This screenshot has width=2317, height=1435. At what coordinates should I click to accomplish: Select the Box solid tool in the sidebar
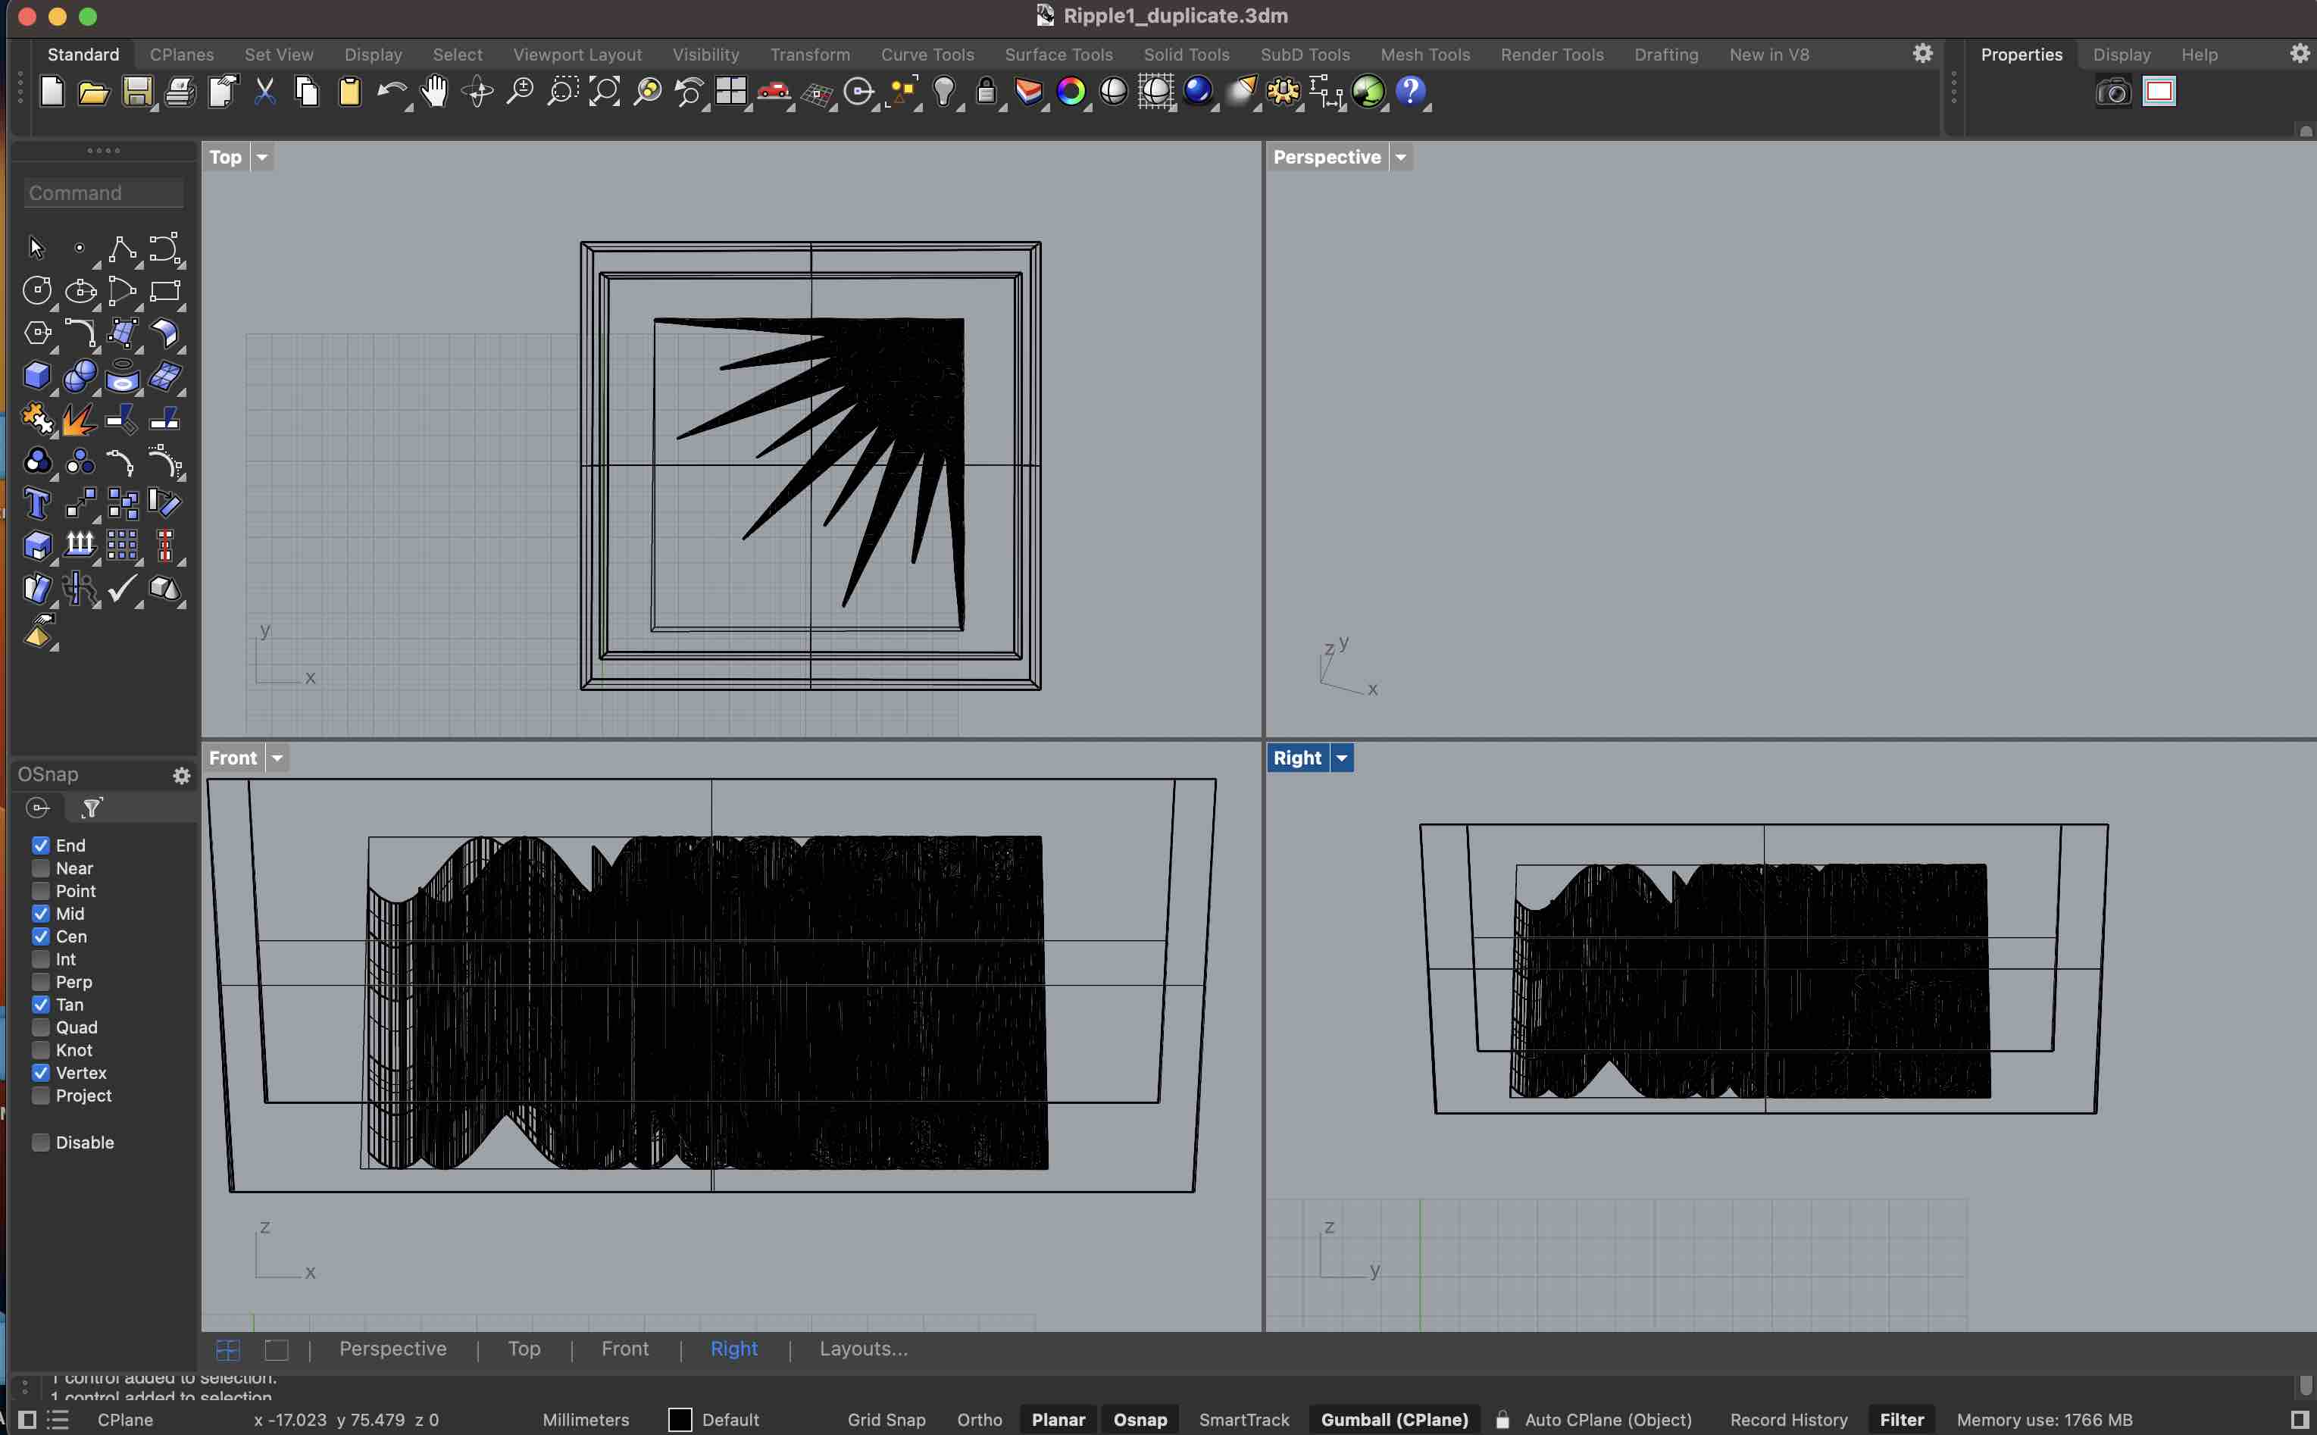click(x=36, y=376)
